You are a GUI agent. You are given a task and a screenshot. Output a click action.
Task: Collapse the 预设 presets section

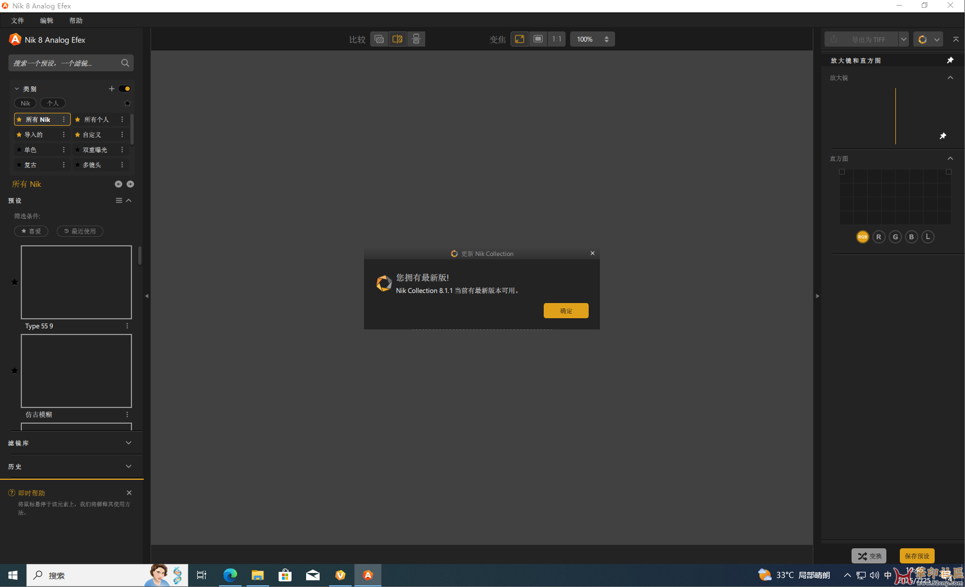pyautogui.click(x=129, y=200)
